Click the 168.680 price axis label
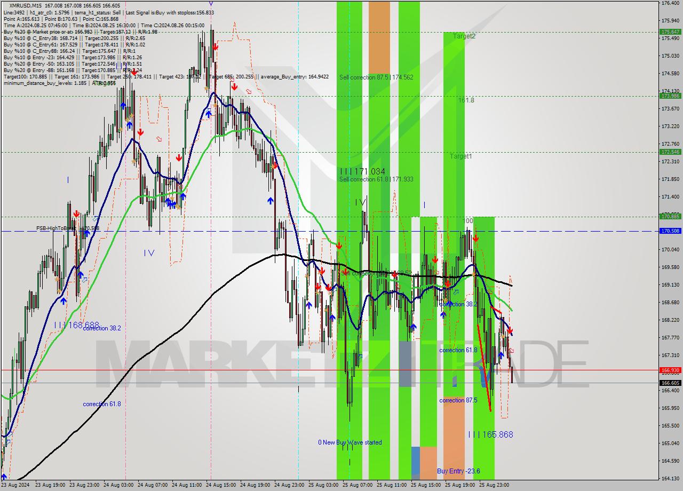This screenshot has height=491, width=683. (x=670, y=303)
